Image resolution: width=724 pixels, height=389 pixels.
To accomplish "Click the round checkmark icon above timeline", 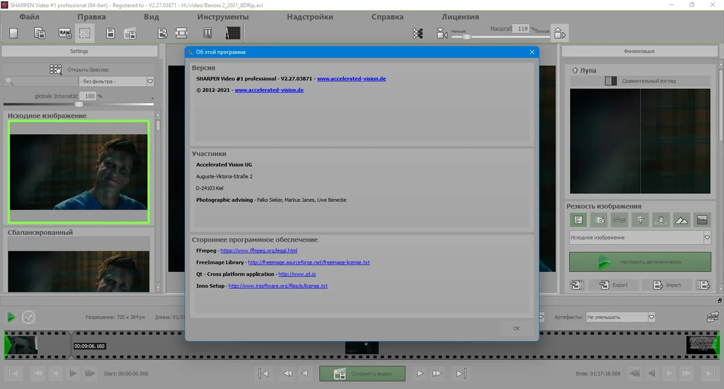I will [28, 317].
